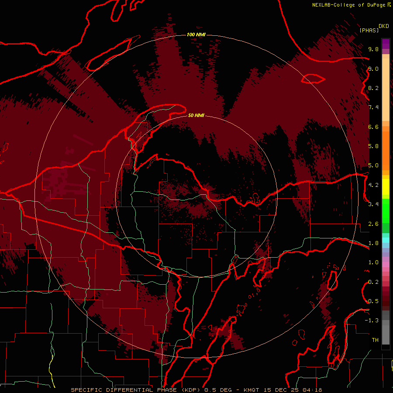The image size is (393, 393).
Task: Select the 4.2 scale value
Action: pyautogui.click(x=373, y=185)
